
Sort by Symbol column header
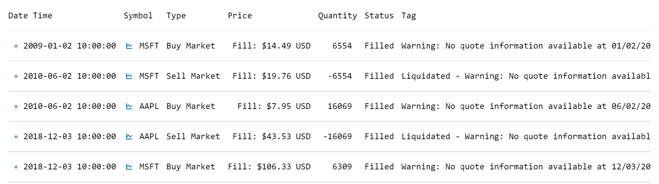pyautogui.click(x=138, y=16)
